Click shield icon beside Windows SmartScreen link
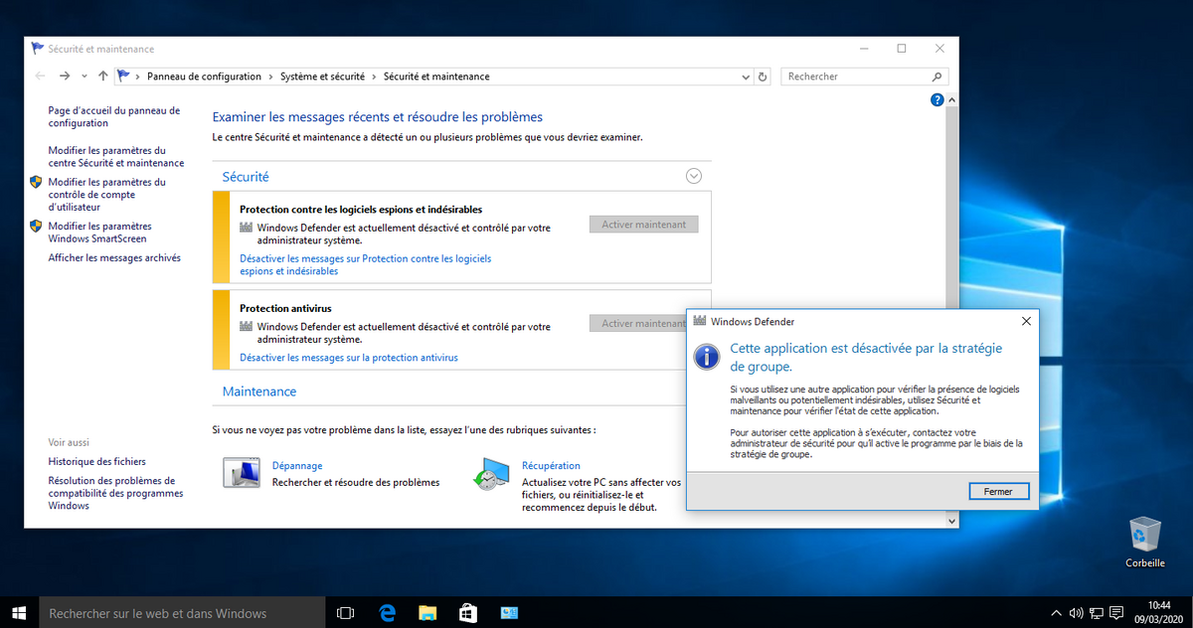 36,227
